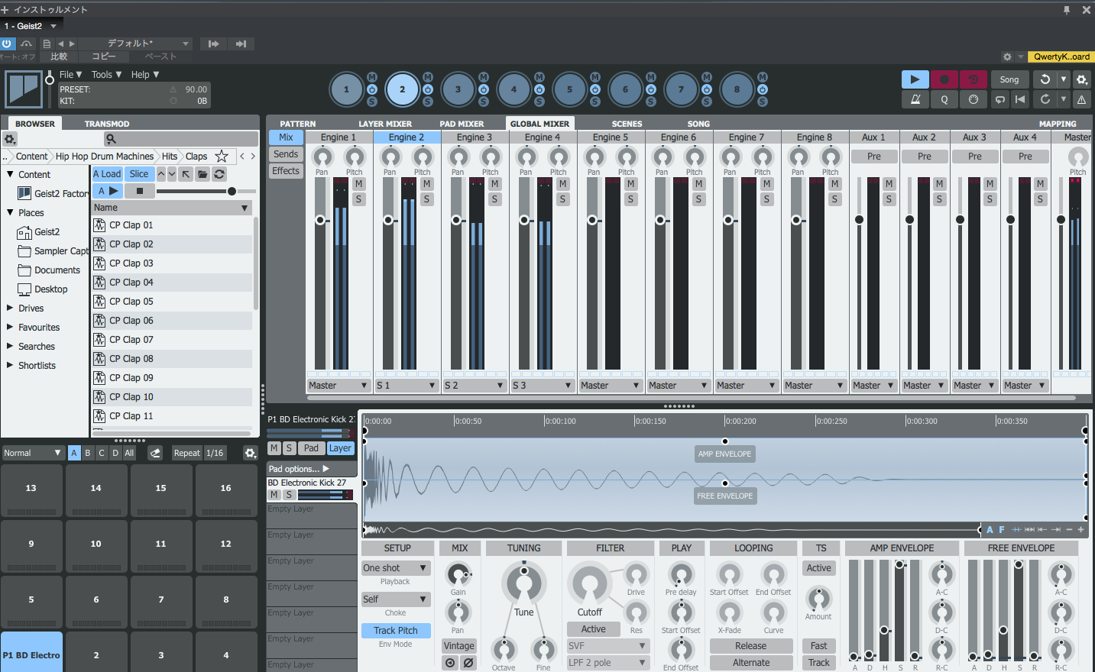This screenshot has height=672, width=1095.
Task: Click the Effects button
Action: 286,171
